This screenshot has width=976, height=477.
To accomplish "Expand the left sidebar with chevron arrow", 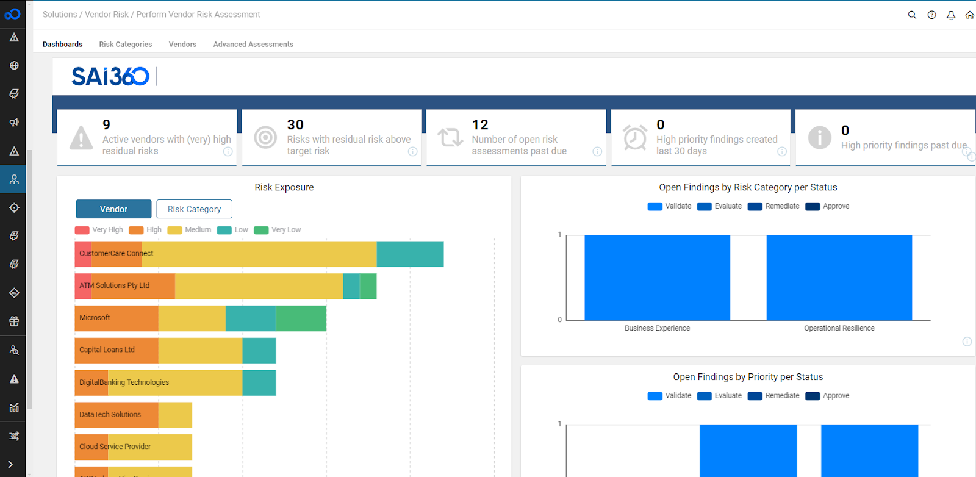I will coord(10,464).
